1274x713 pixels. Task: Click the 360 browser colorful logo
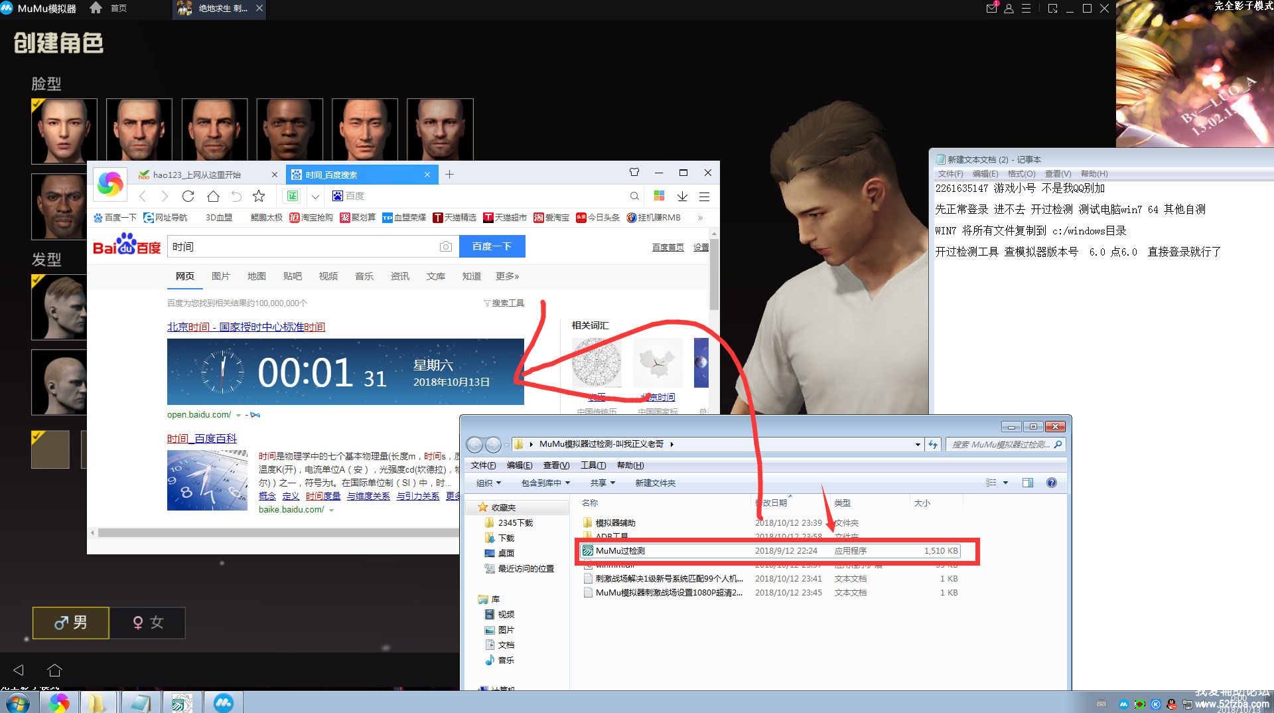point(110,184)
